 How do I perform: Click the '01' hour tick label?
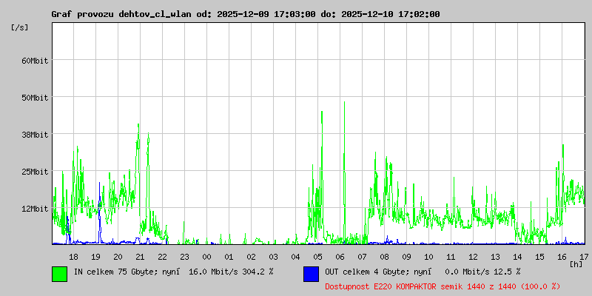click(x=229, y=257)
